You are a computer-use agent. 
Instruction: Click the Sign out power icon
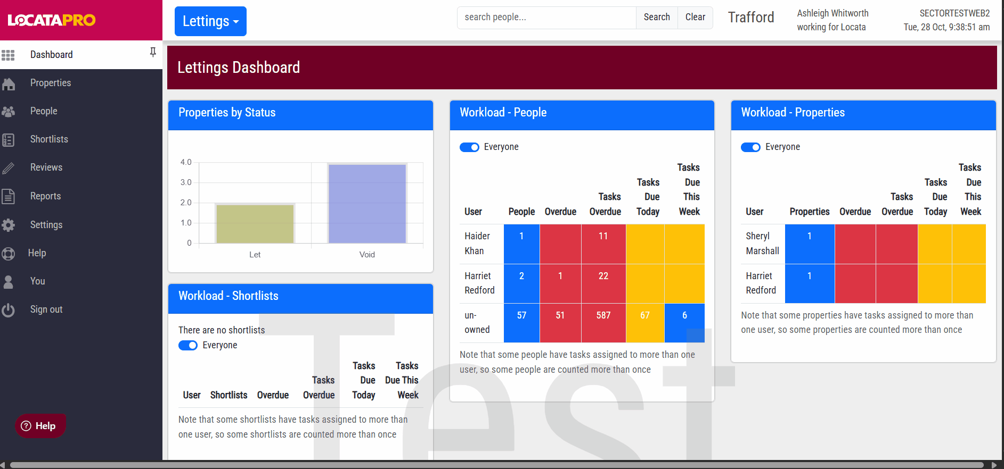coord(8,309)
